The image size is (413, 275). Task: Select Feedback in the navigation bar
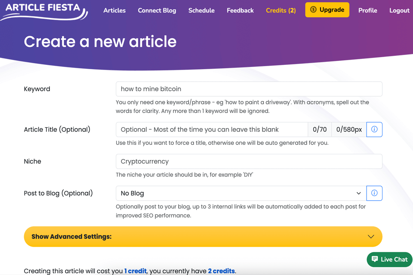point(240,10)
